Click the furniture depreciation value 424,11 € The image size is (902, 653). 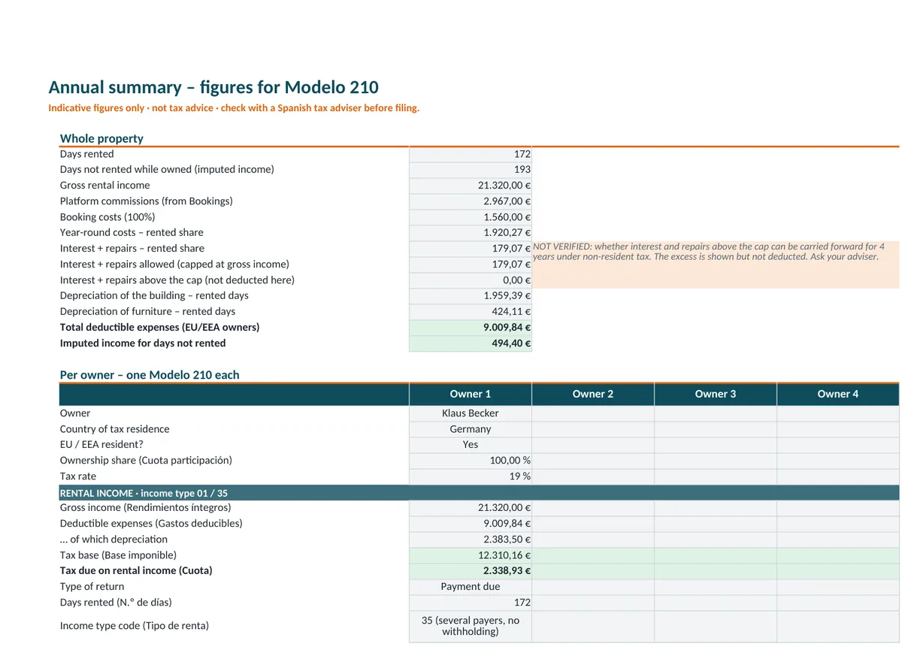click(471, 312)
